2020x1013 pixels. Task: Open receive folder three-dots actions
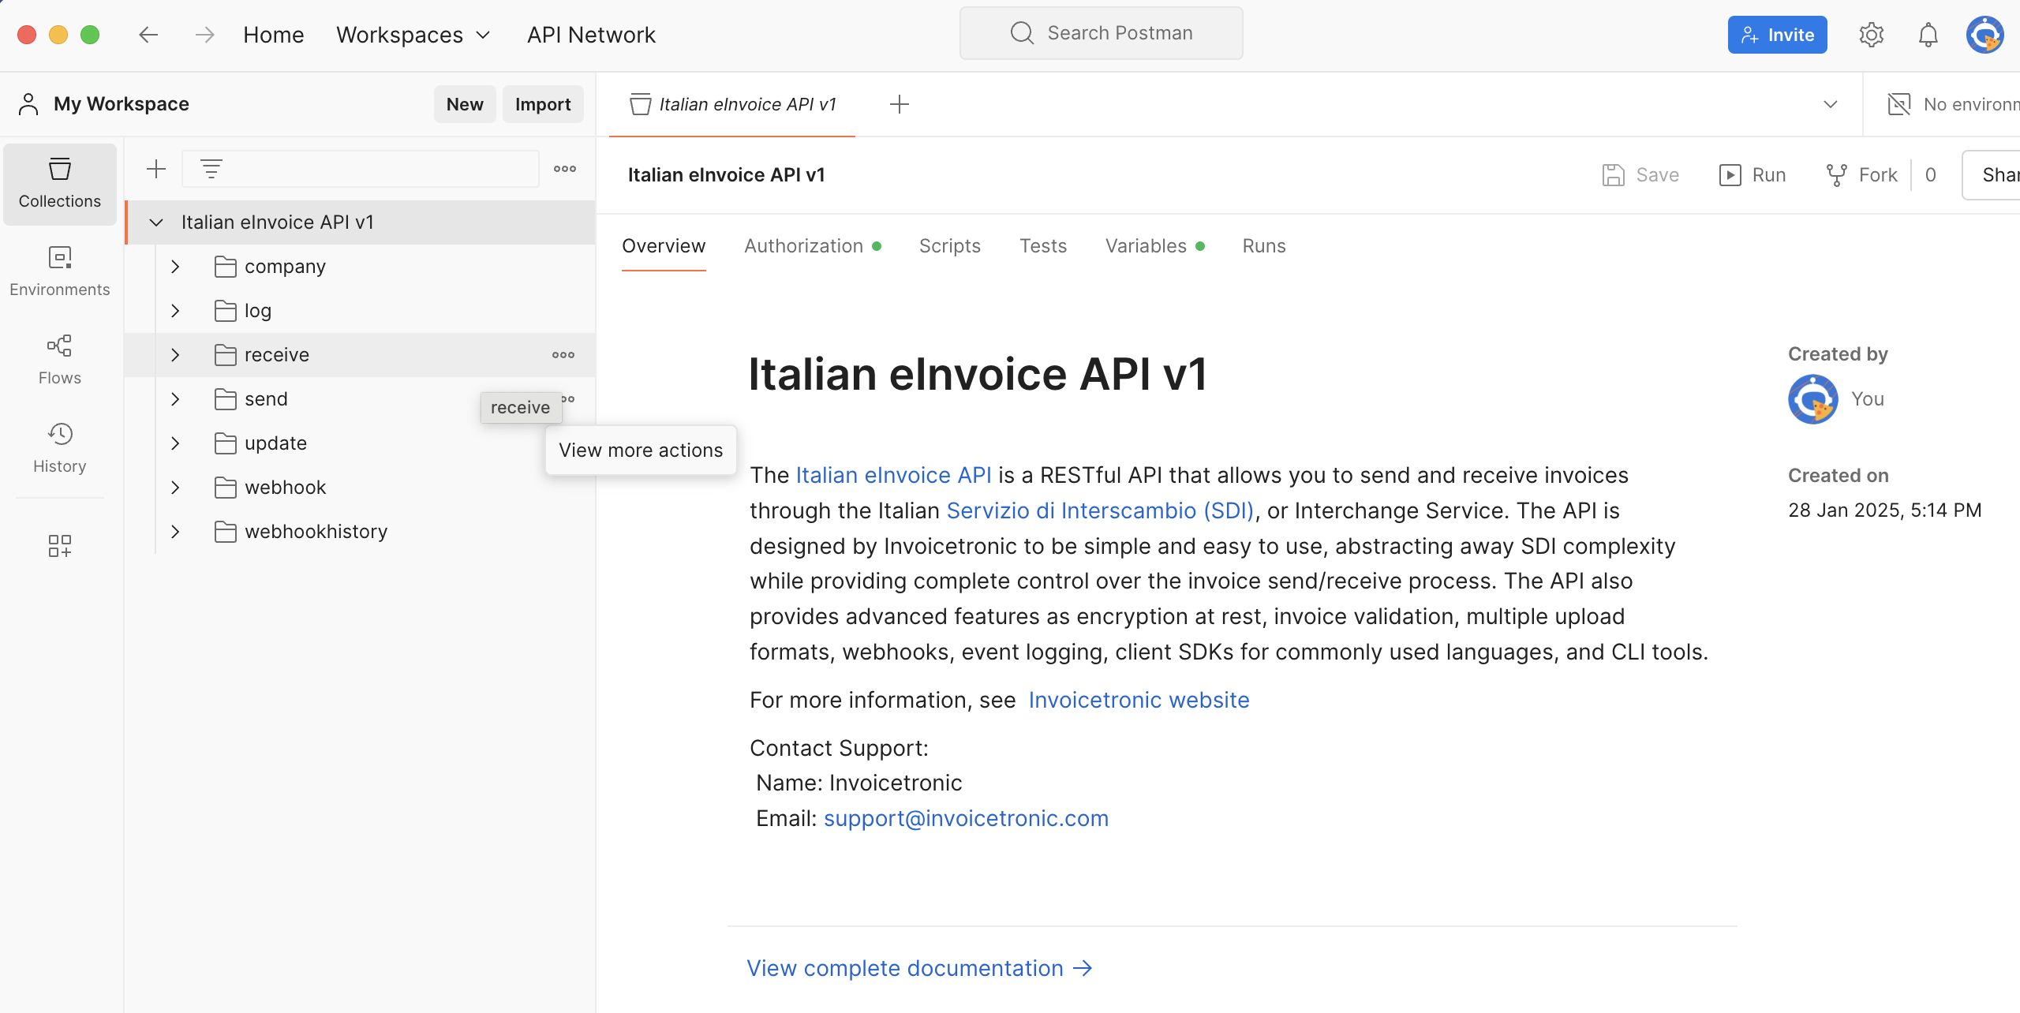click(563, 355)
